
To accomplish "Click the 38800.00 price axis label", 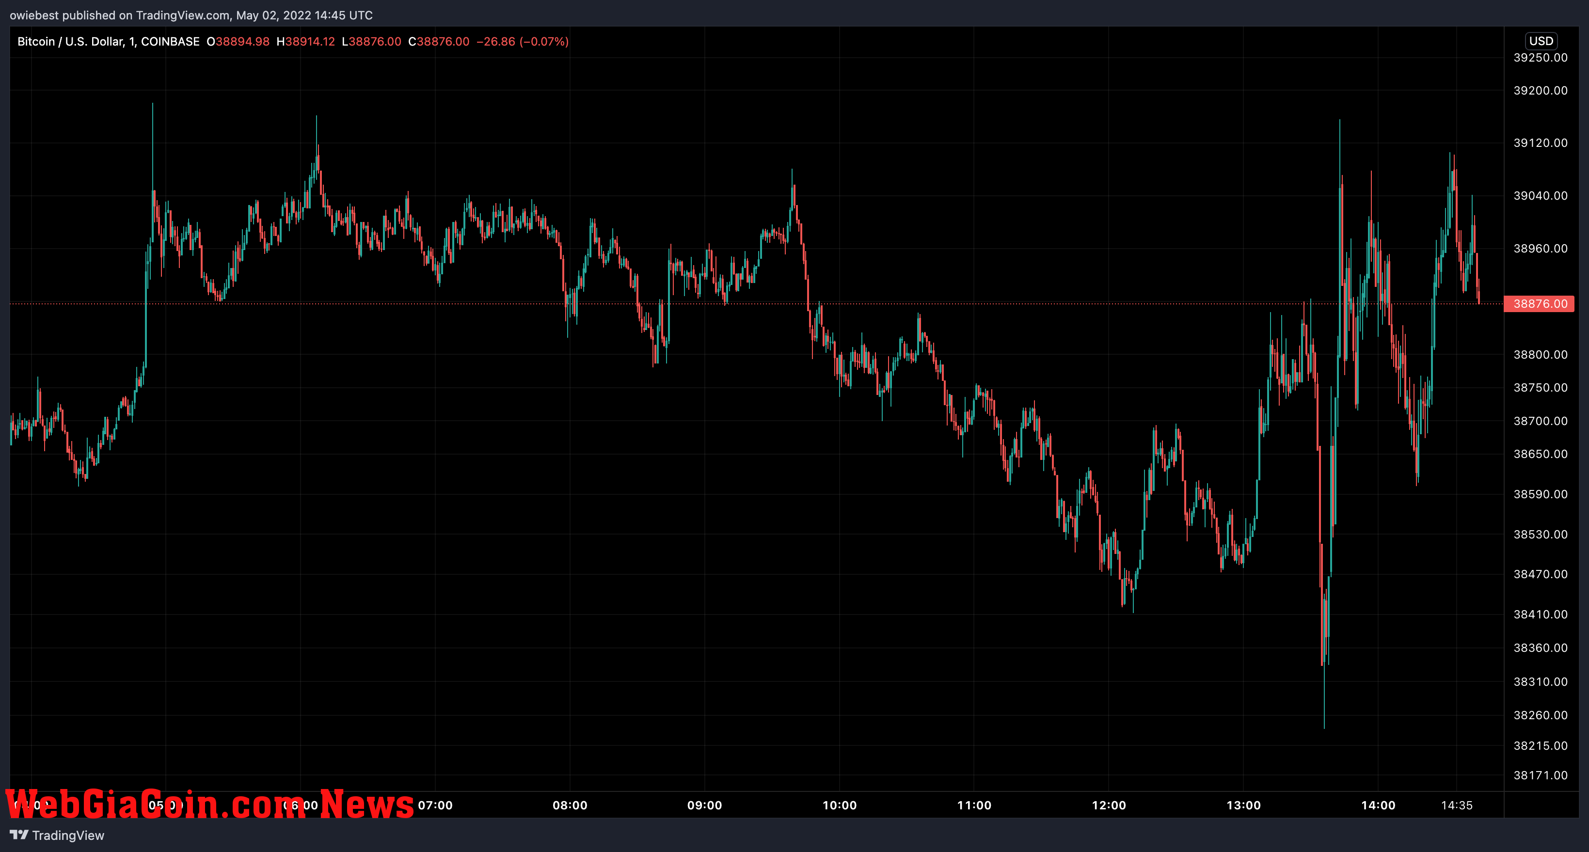I will tap(1540, 354).
